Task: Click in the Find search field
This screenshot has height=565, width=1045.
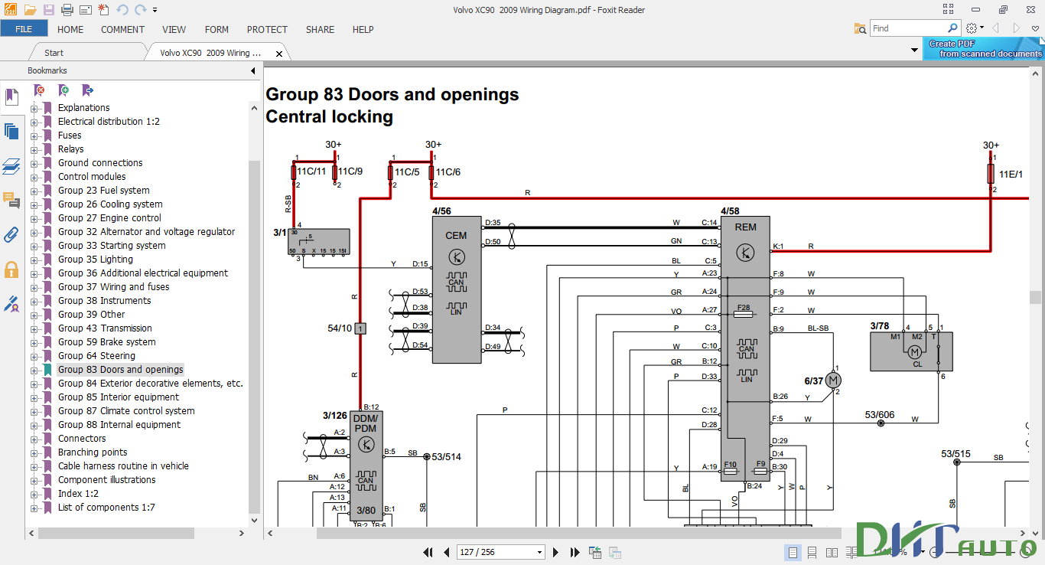Action: pyautogui.click(x=909, y=28)
